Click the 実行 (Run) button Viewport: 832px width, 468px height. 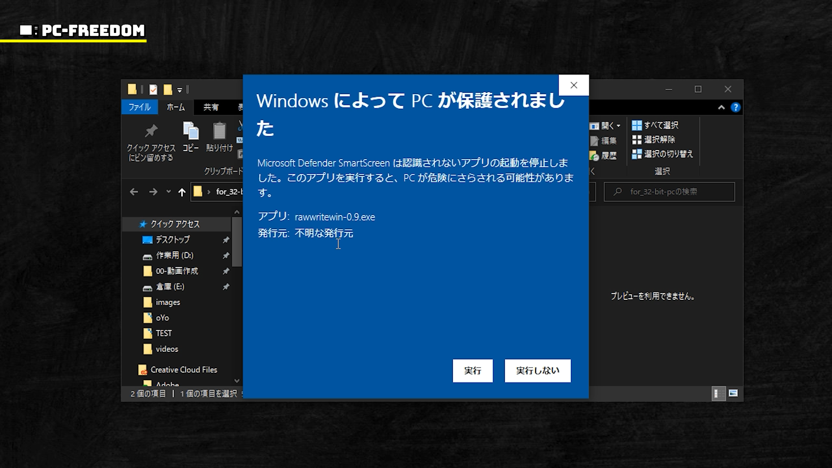pos(472,370)
